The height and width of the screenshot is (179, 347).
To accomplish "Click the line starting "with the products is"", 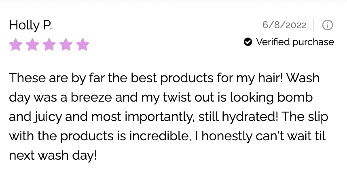I will tap(167, 136).
